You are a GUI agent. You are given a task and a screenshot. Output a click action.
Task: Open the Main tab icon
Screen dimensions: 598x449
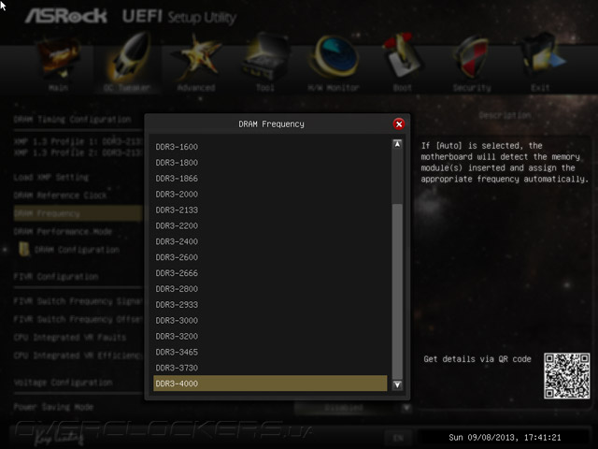pyautogui.click(x=59, y=57)
